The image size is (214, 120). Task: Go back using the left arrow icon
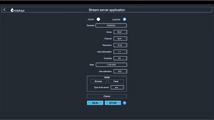(4, 10)
